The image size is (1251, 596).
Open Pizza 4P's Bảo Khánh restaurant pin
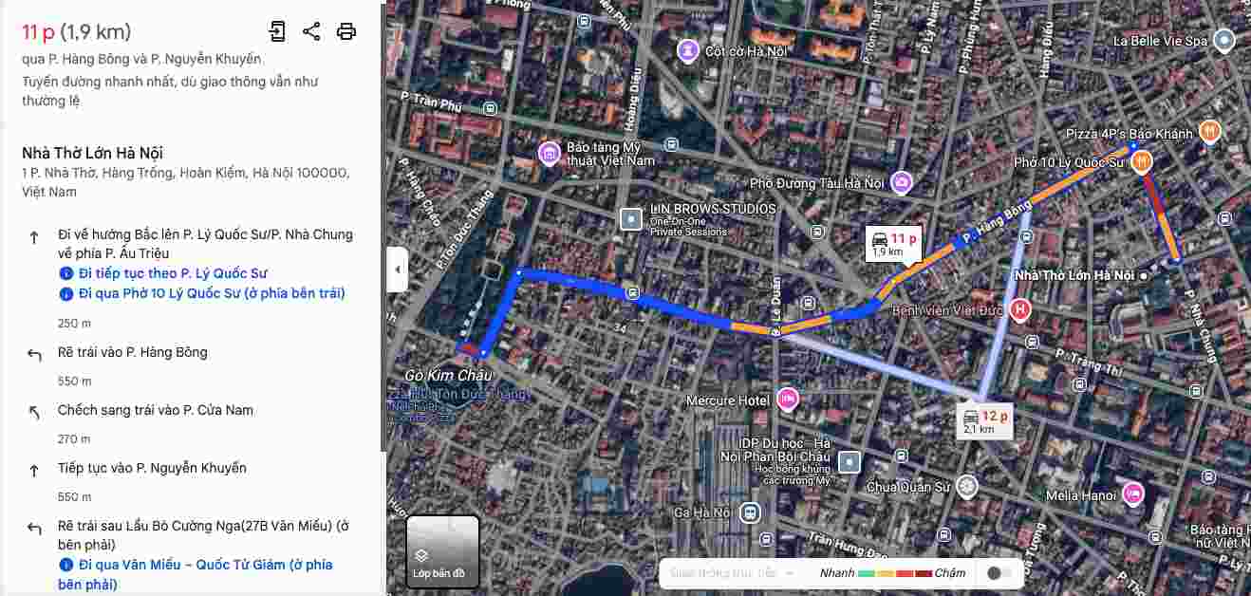[x=1209, y=131]
